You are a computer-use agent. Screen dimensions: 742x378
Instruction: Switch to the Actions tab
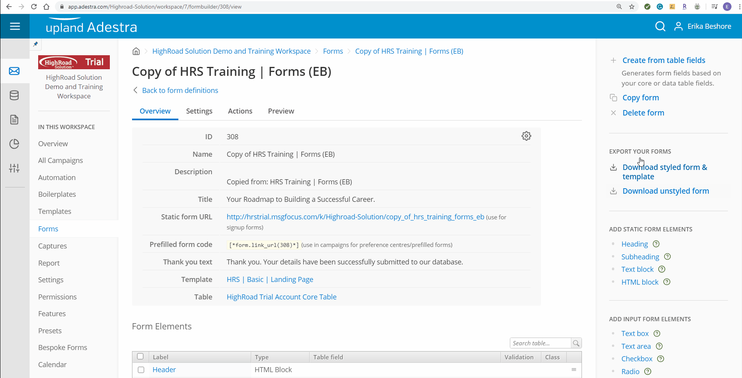(240, 111)
